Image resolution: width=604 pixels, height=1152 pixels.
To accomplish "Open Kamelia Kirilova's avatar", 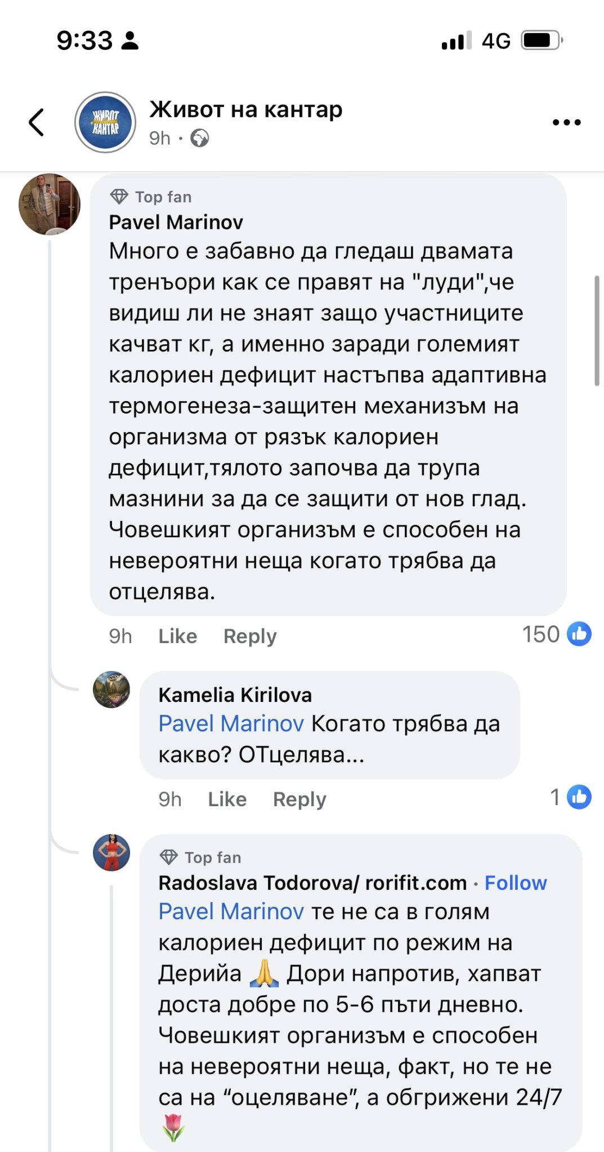I will (x=111, y=689).
